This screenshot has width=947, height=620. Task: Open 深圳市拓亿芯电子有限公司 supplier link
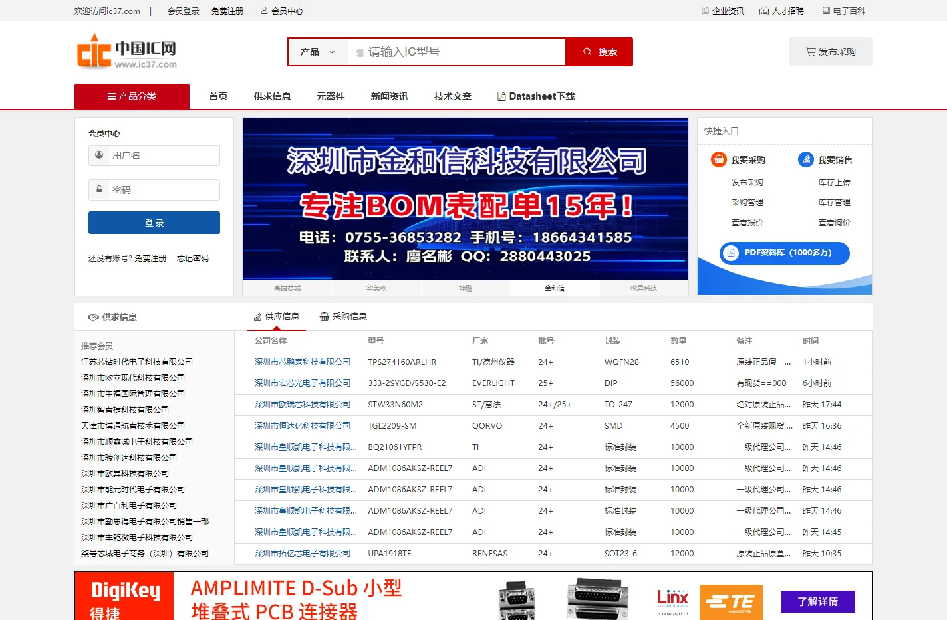tap(303, 554)
